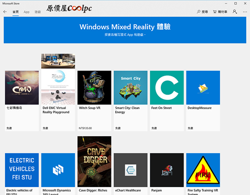
Task: Click the Panjam title text
Action: (157, 190)
